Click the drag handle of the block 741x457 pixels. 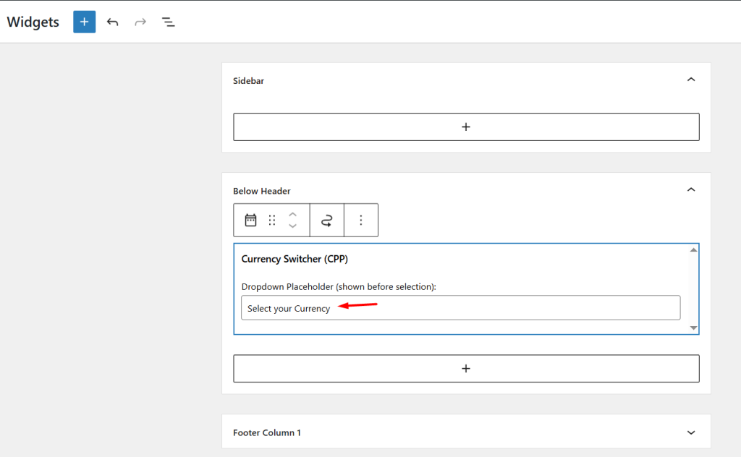tap(272, 220)
